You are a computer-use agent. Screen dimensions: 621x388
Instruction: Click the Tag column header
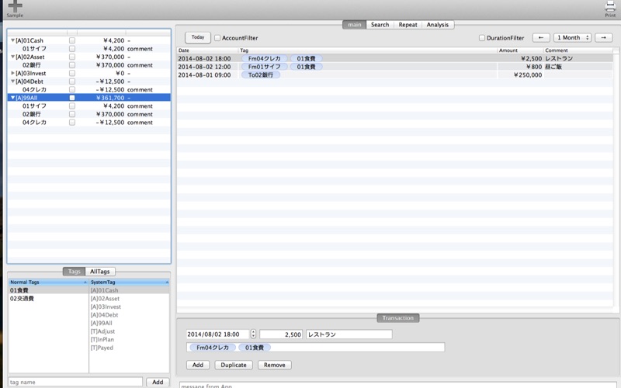[367, 50]
